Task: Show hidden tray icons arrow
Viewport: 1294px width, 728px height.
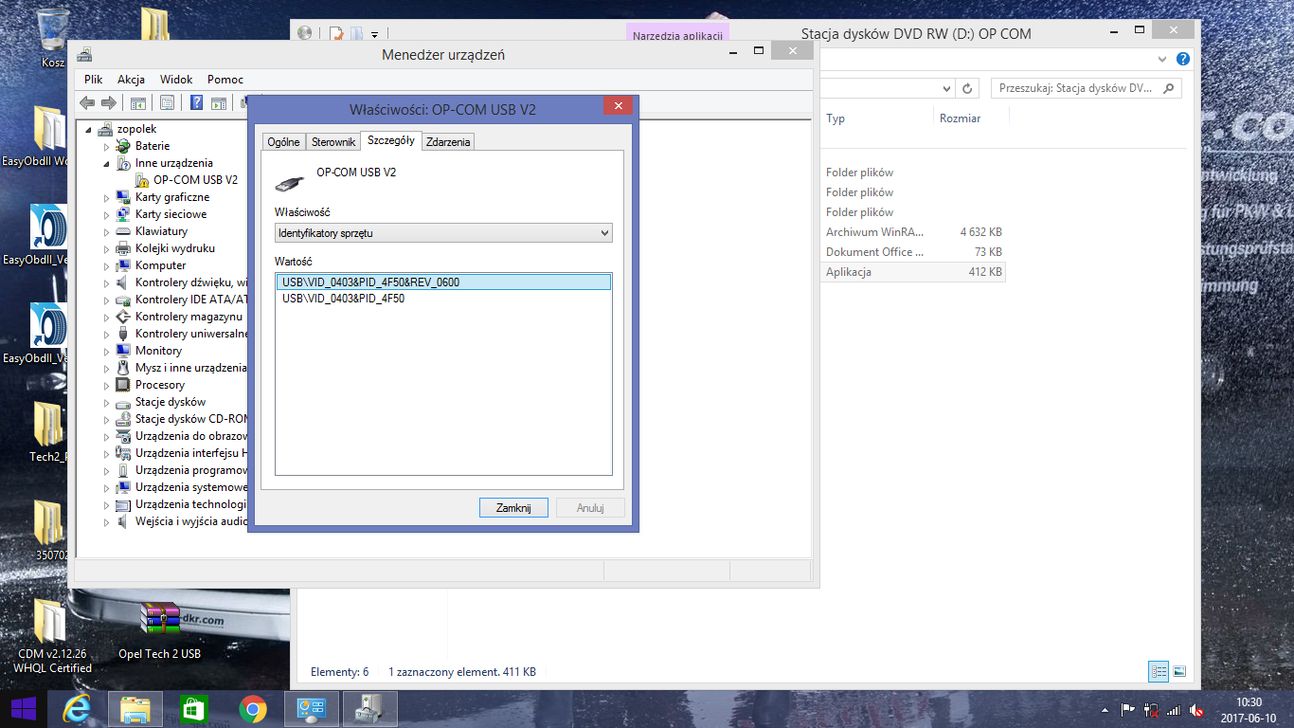Action: tap(1105, 710)
